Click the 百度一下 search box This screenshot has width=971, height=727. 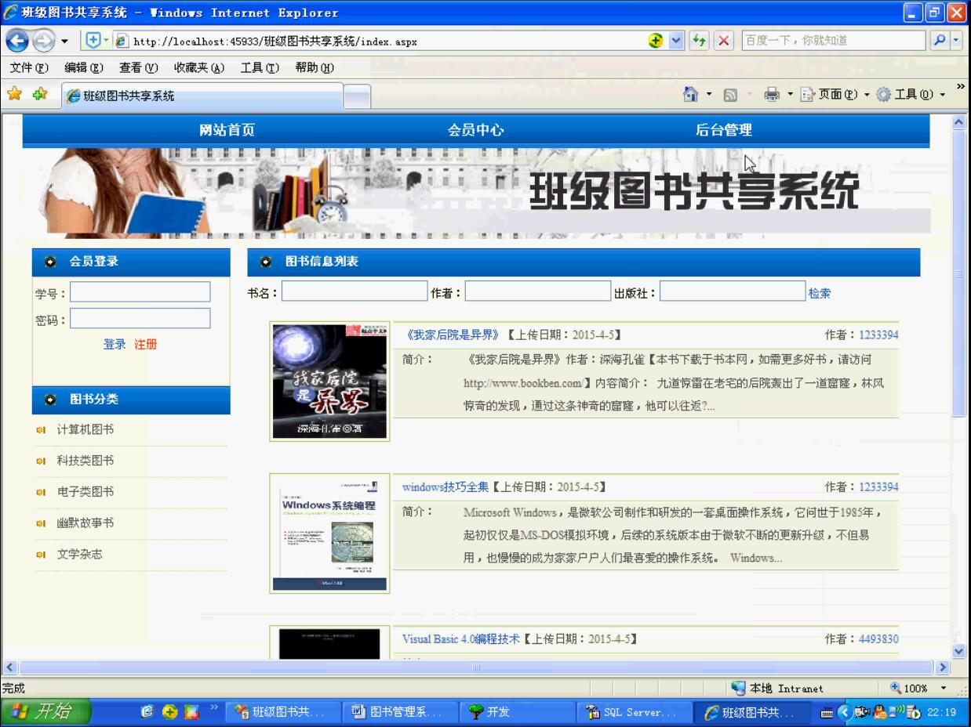point(835,41)
